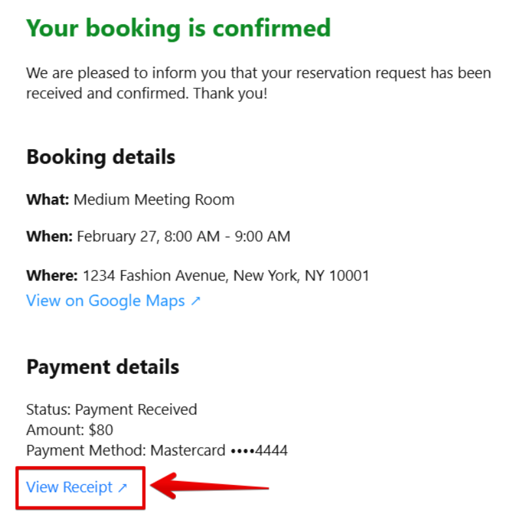Image resolution: width=505 pixels, height=515 pixels.
Task: Click the 'Status: Payment Received' line
Action: [111, 410]
